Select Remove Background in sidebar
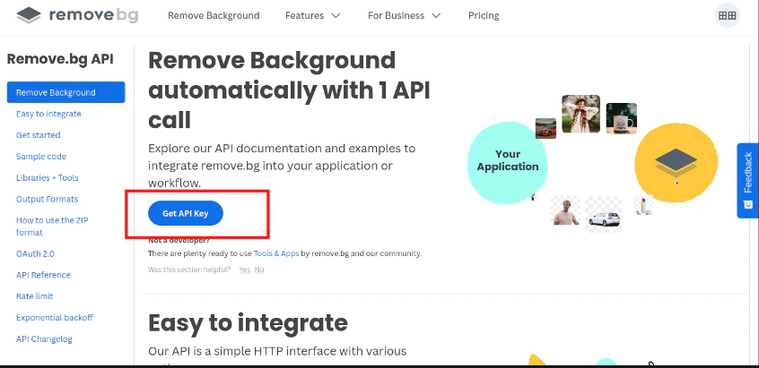 (65, 92)
